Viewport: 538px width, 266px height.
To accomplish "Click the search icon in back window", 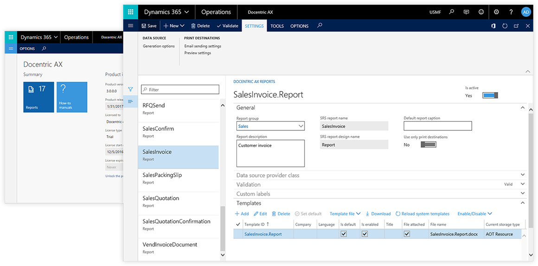I will pyautogui.click(x=44, y=48).
